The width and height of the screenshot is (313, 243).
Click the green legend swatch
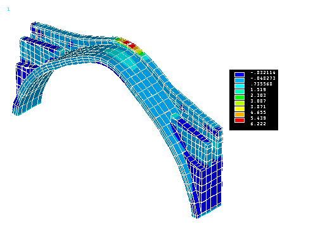pos(240,97)
